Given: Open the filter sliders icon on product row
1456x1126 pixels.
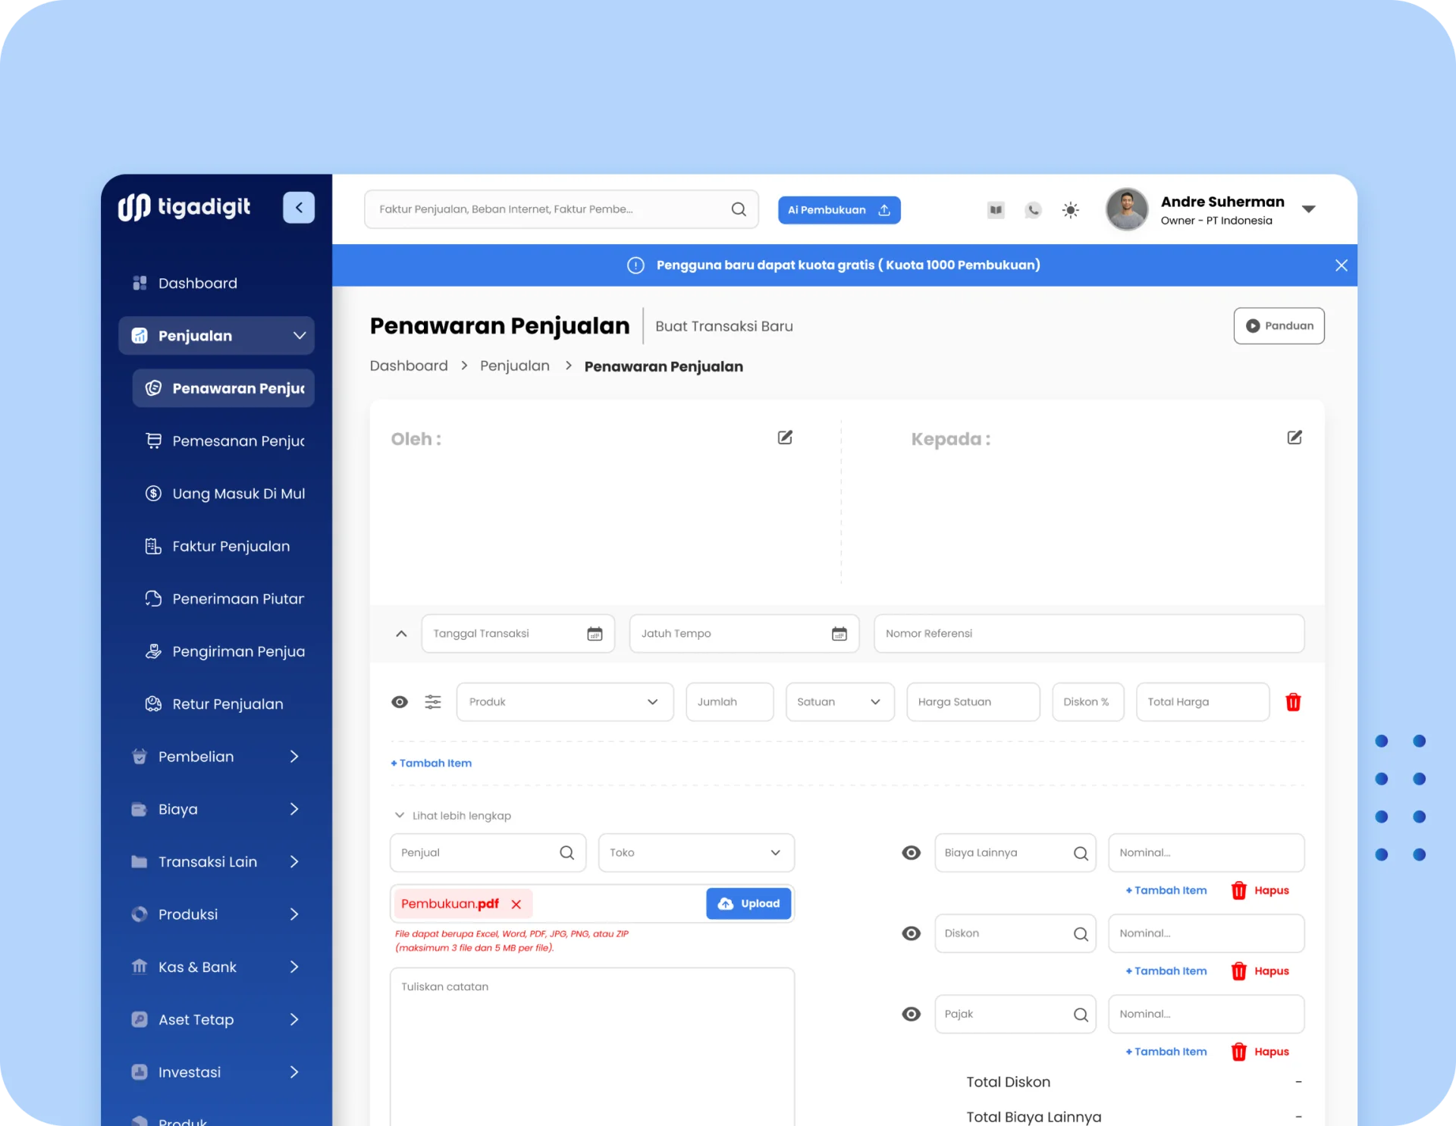Looking at the screenshot, I should (433, 702).
